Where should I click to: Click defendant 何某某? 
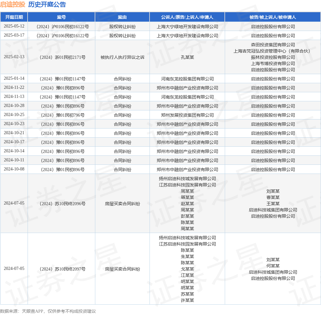(273, 266)
